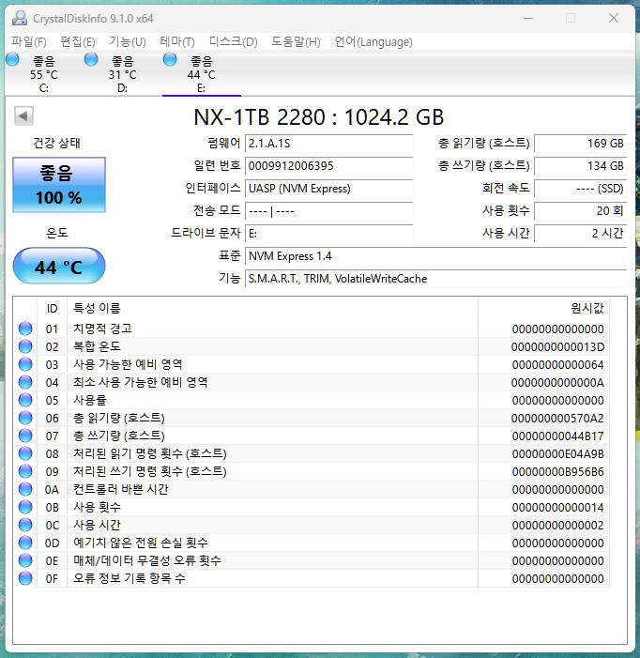Open the 도움말(H) menu
The width and height of the screenshot is (640, 658).
pos(296,41)
